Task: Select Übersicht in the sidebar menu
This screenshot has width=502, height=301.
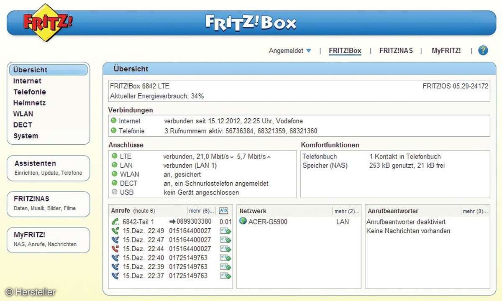Action: (48, 70)
